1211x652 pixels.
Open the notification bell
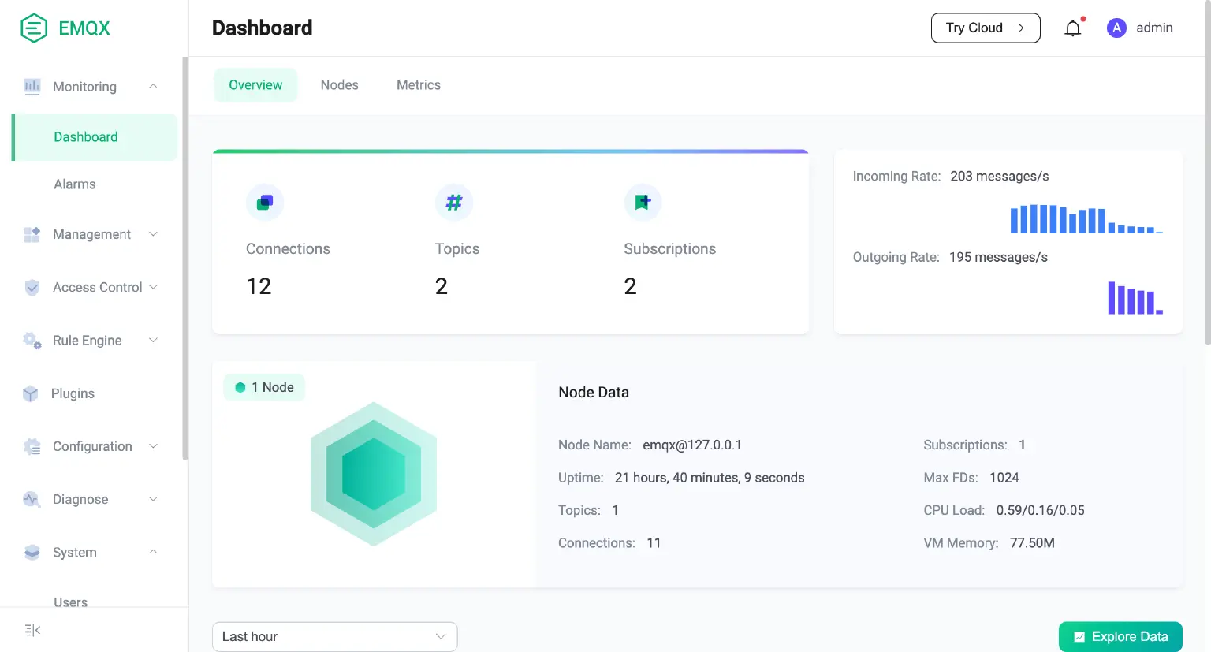pos(1072,28)
